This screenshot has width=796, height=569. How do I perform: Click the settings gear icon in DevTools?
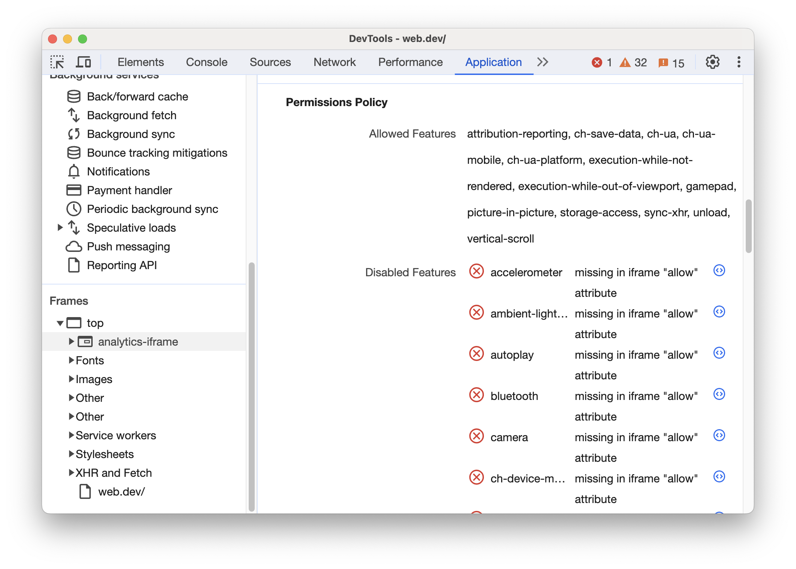712,61
